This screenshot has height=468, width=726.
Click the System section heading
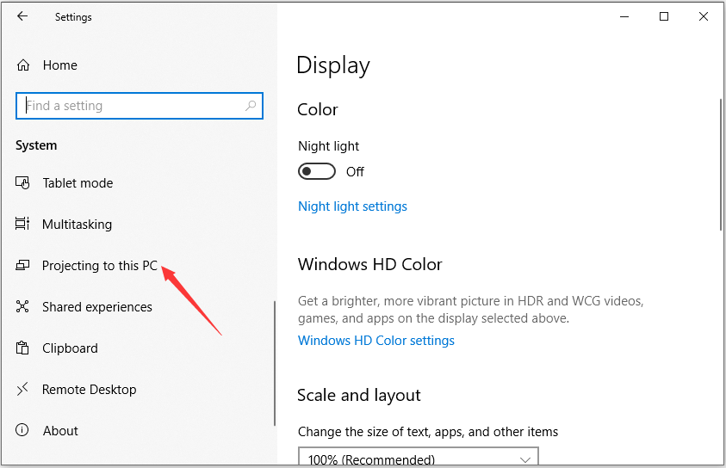[x=36, y=145]
